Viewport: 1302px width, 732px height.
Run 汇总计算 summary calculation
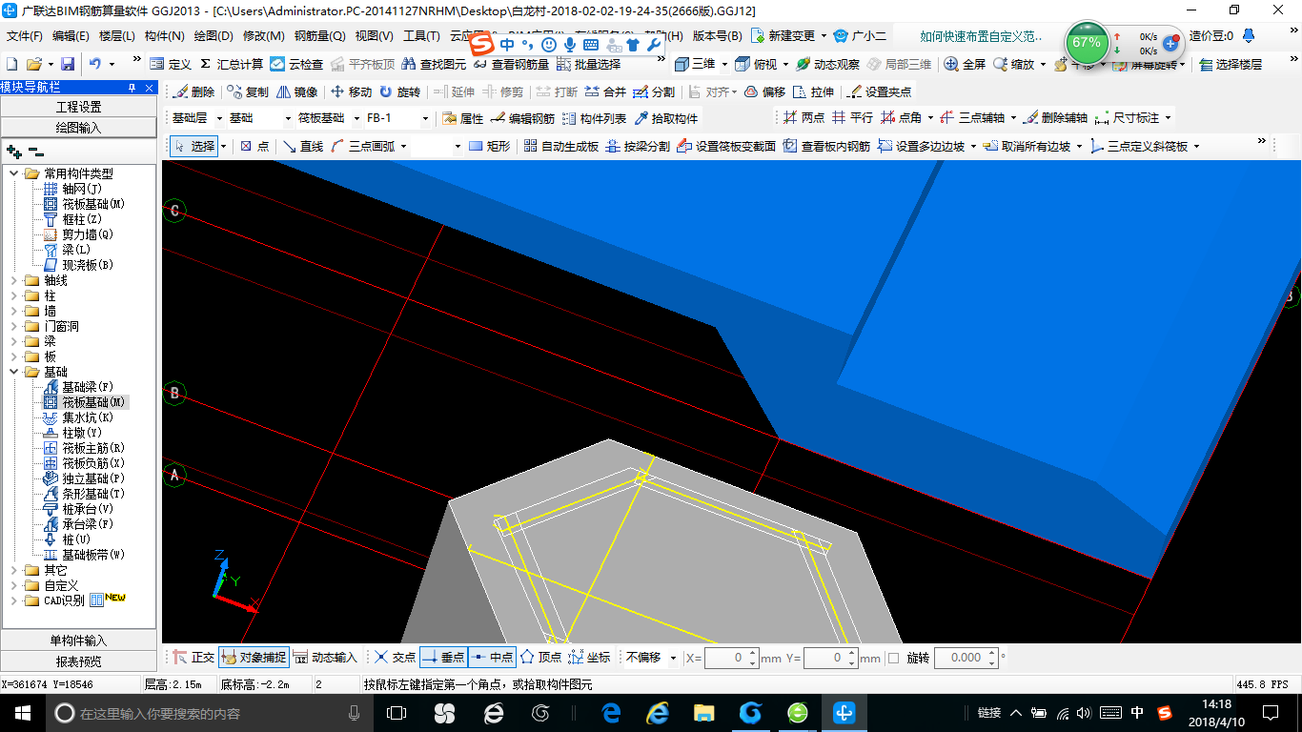click(x=232, y=64)
